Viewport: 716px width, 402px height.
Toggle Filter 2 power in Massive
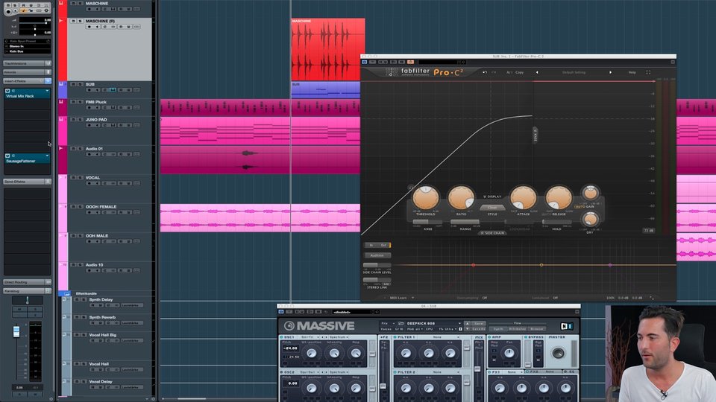coord(395,372)
